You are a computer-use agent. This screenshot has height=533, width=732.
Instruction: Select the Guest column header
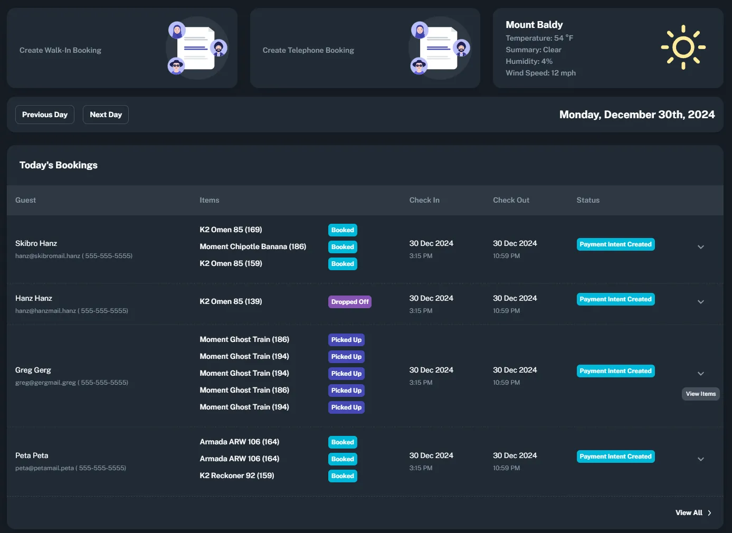coord(25,200)
